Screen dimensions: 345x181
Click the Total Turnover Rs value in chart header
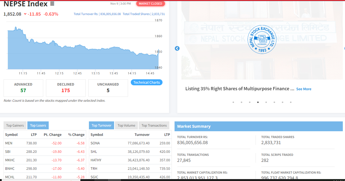click(x=111, y=14)
